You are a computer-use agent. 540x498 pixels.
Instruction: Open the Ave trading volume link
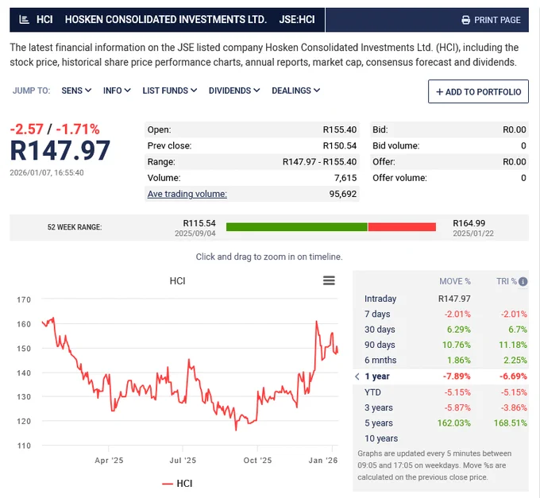point(187,194)
